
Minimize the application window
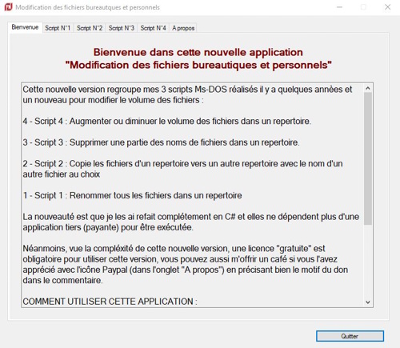pos(339,7)
